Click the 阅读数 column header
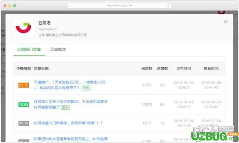The width and height of the screenshot is (239, 143). tap(147, 68)
